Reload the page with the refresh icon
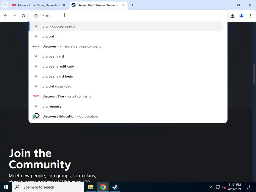 pos(23,16)
